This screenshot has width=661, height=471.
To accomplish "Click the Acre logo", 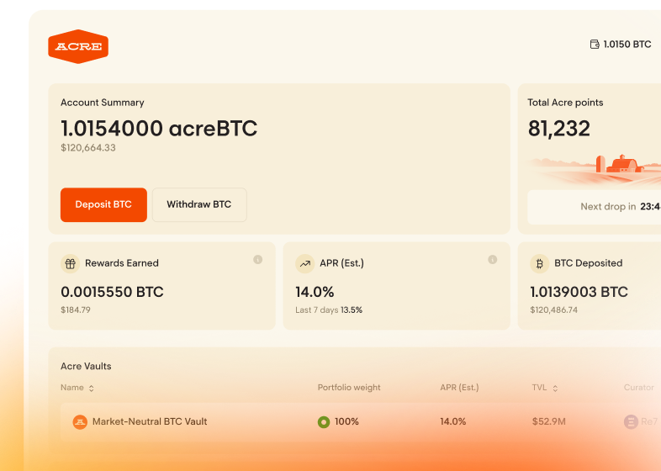I will click(x=78, y=47).
